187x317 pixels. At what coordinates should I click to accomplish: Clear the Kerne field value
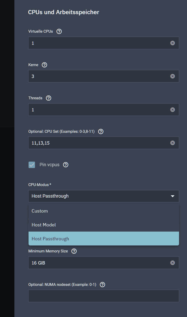(x=173, y=76)
